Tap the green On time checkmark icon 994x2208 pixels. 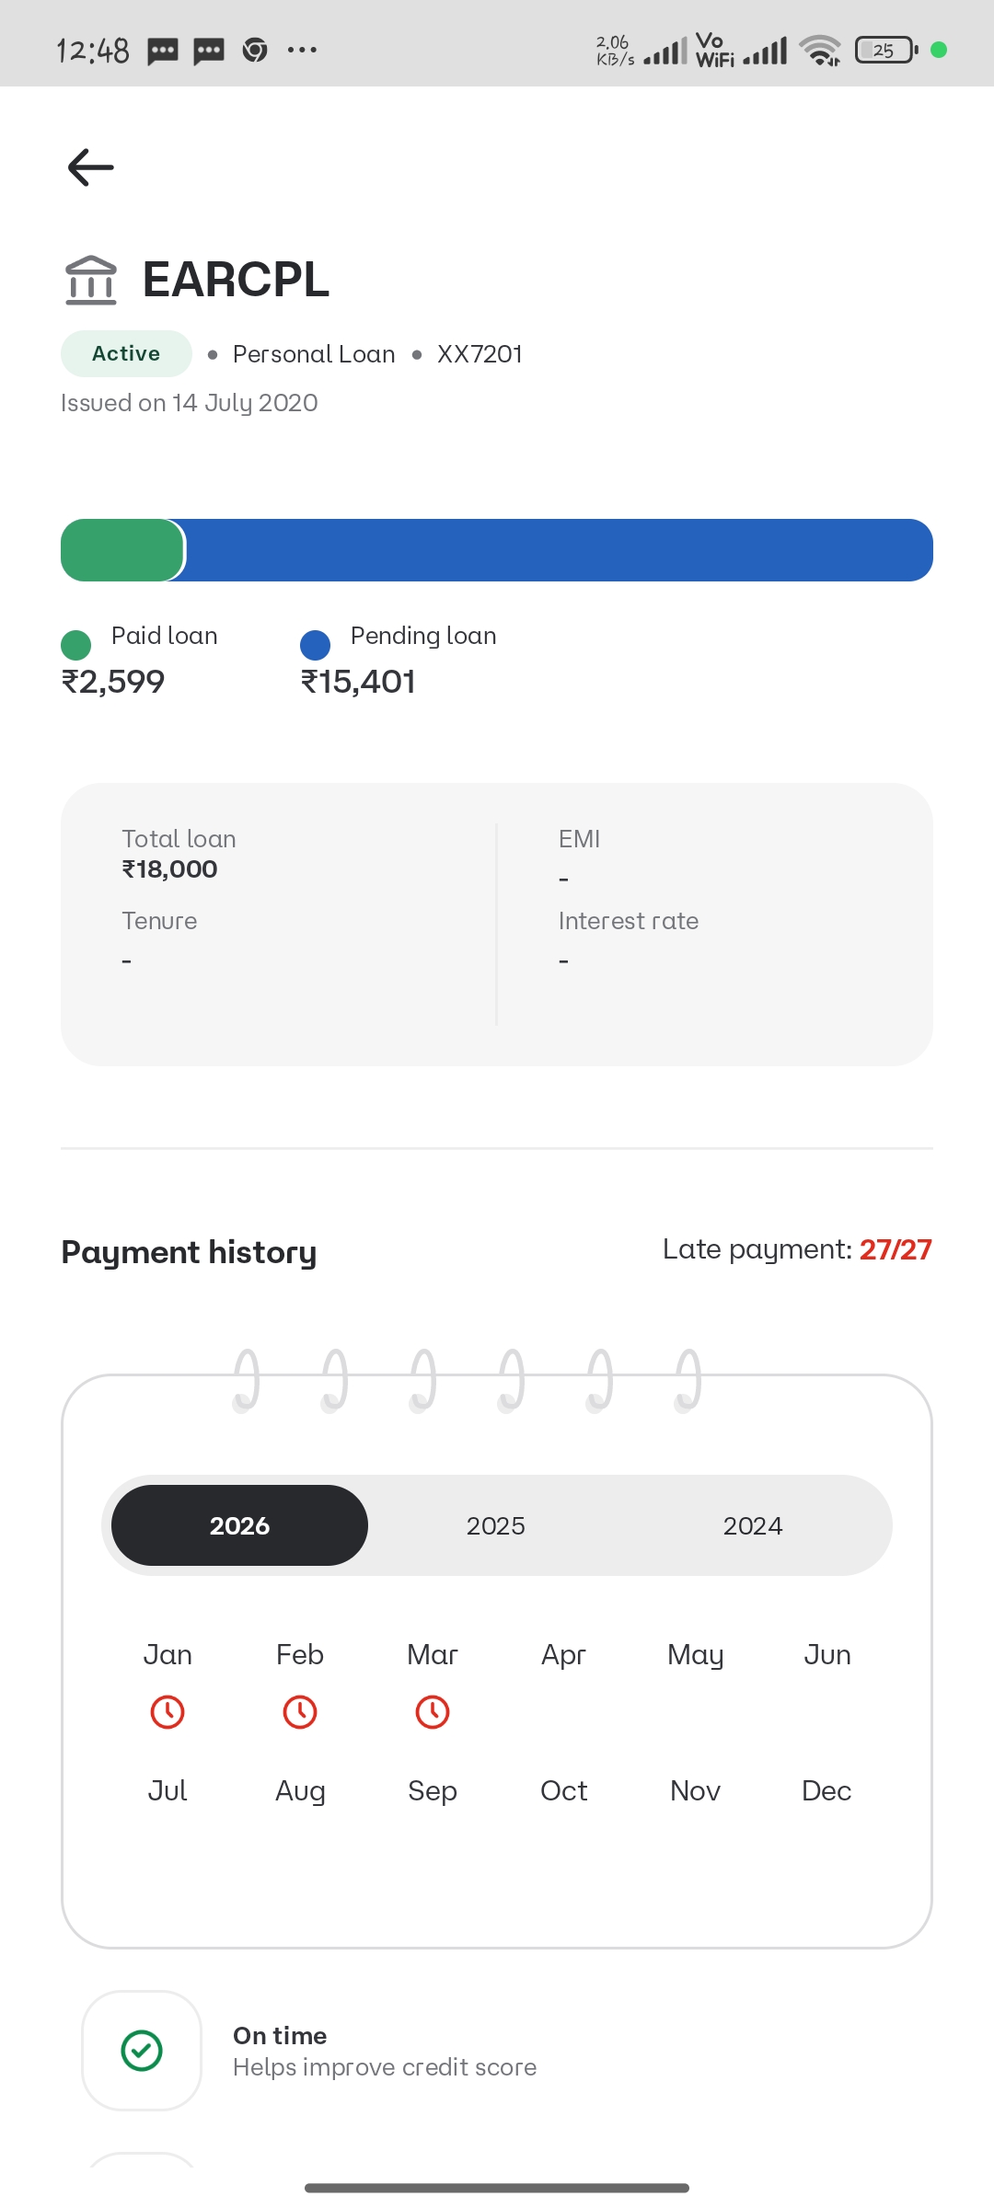[x=142, y=2051]
